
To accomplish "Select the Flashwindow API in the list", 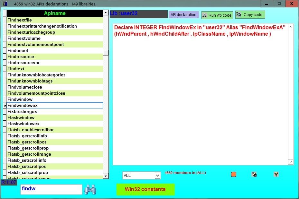I will coord(21,117).
